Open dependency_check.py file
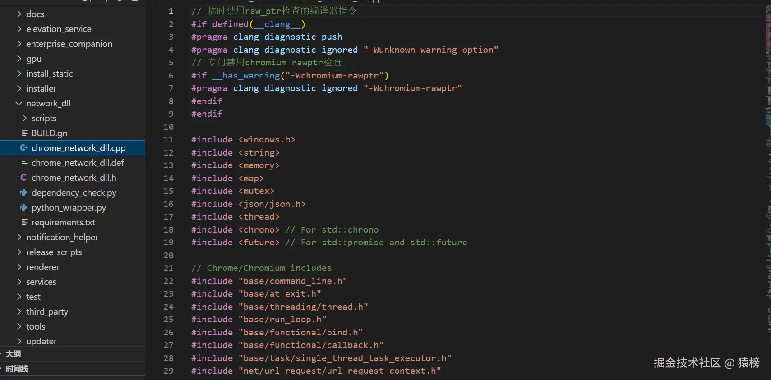Image resolution: width=771 pixels, height=380 pixels. click(73, 192)
